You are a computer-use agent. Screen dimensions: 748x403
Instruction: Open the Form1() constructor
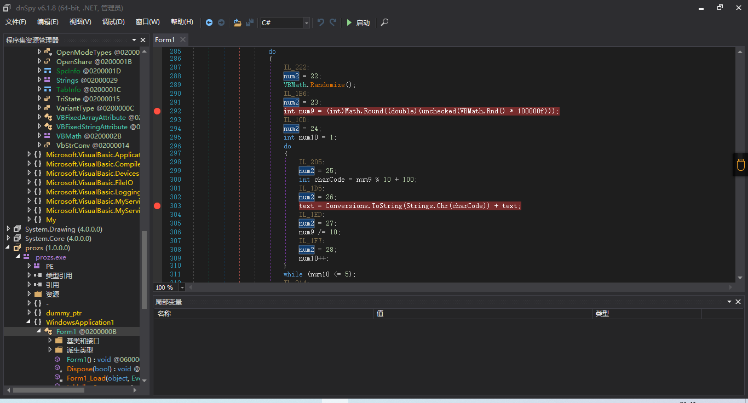[103, 359]
